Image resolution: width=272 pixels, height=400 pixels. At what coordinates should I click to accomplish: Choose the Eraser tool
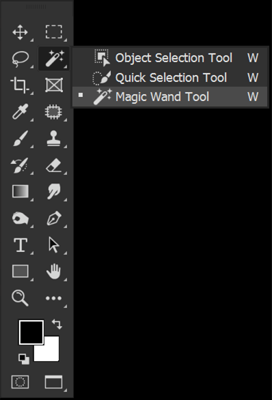(53, 165)
